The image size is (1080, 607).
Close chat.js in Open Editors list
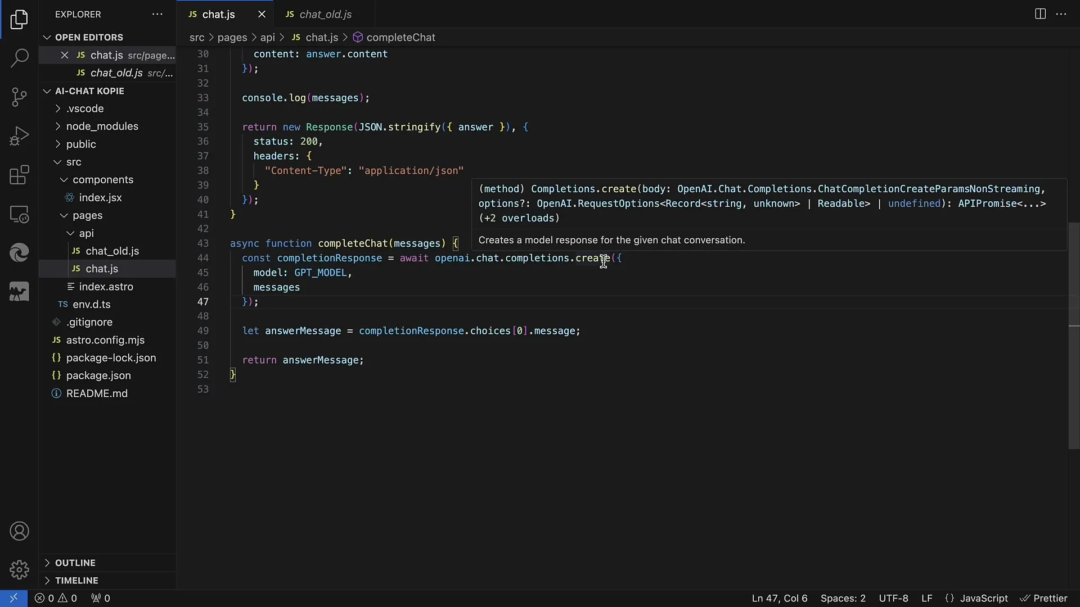(x=65, y=55)
